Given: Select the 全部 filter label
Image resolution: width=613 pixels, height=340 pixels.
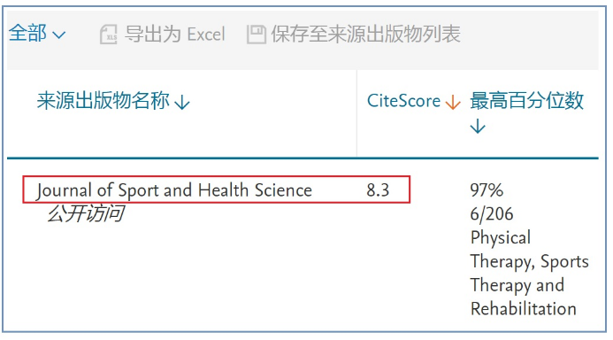Looking at the screenshot, I should [x=27, y=33].
